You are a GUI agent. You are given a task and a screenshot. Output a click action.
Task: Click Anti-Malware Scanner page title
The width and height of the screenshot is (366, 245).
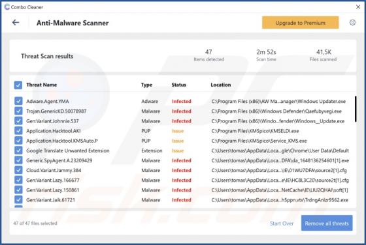coord(73,23)
